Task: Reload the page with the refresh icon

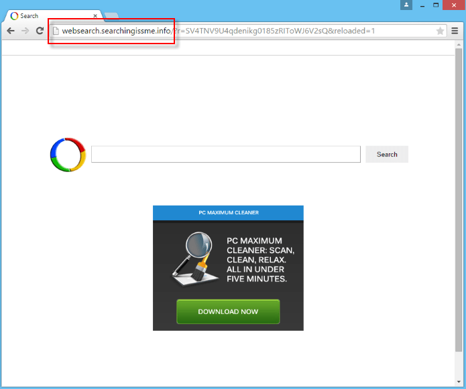Action: [40, 31]
